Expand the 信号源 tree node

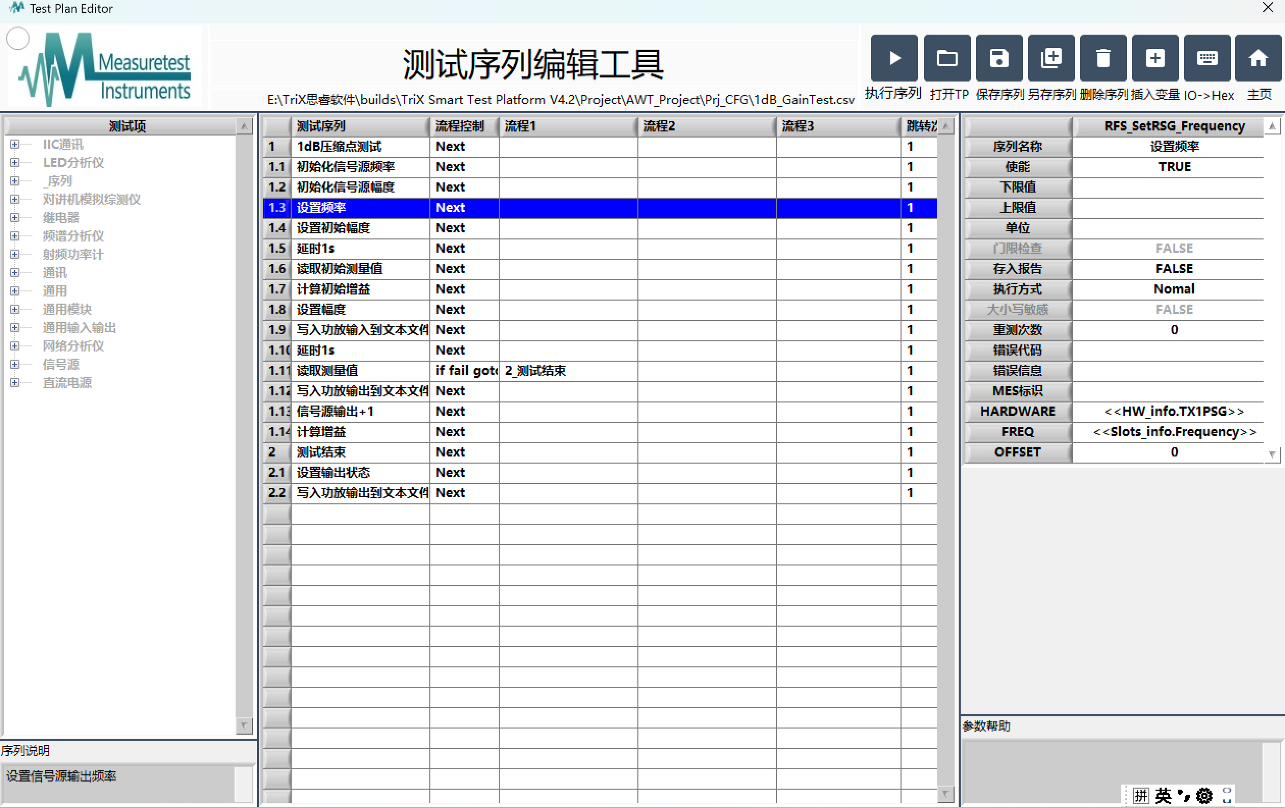(15, 365)
